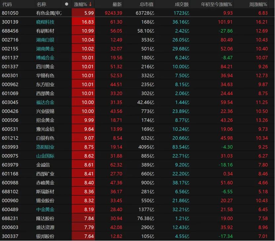Screen dimensions: 275x241
Task: Click the 16.83 gain cell
Action: (x=83, y=22)
